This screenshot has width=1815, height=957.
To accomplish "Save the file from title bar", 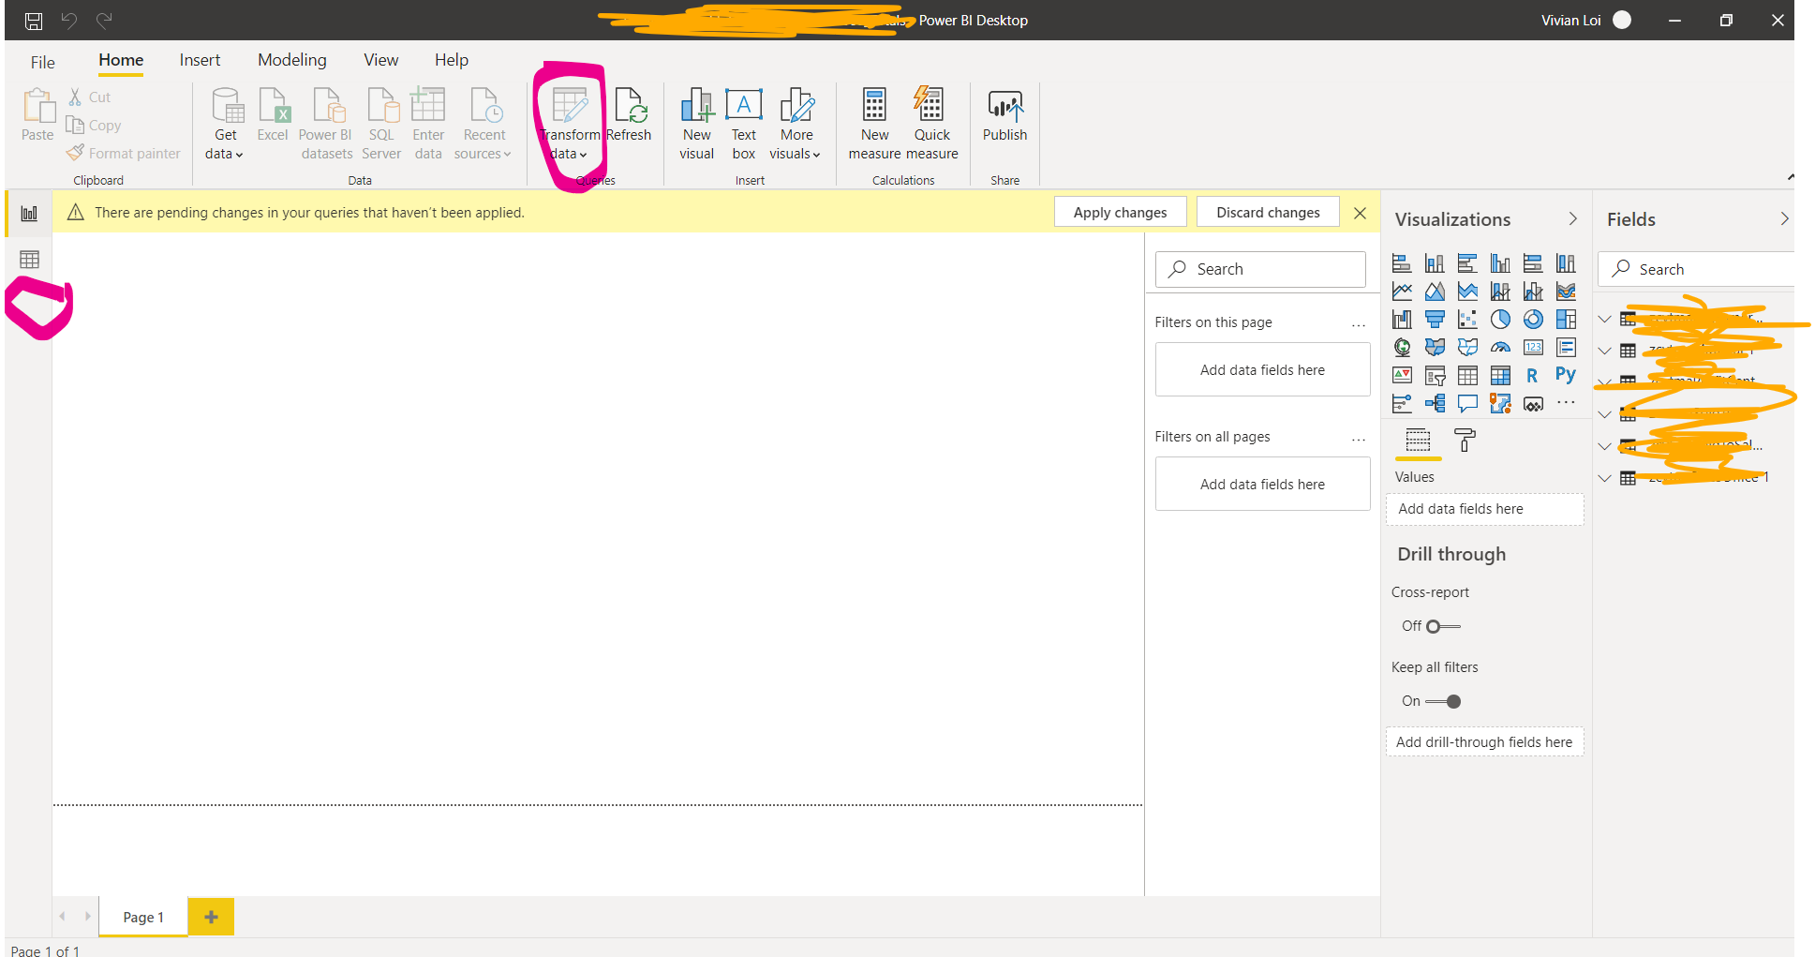I will tap(34, 21).
